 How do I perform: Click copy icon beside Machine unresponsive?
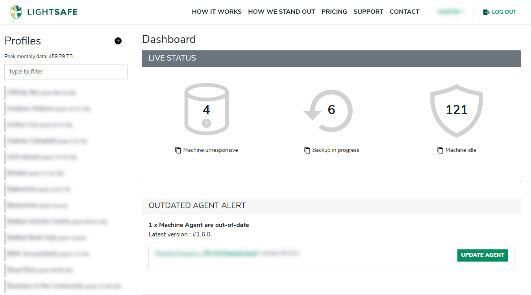(178, 150)
